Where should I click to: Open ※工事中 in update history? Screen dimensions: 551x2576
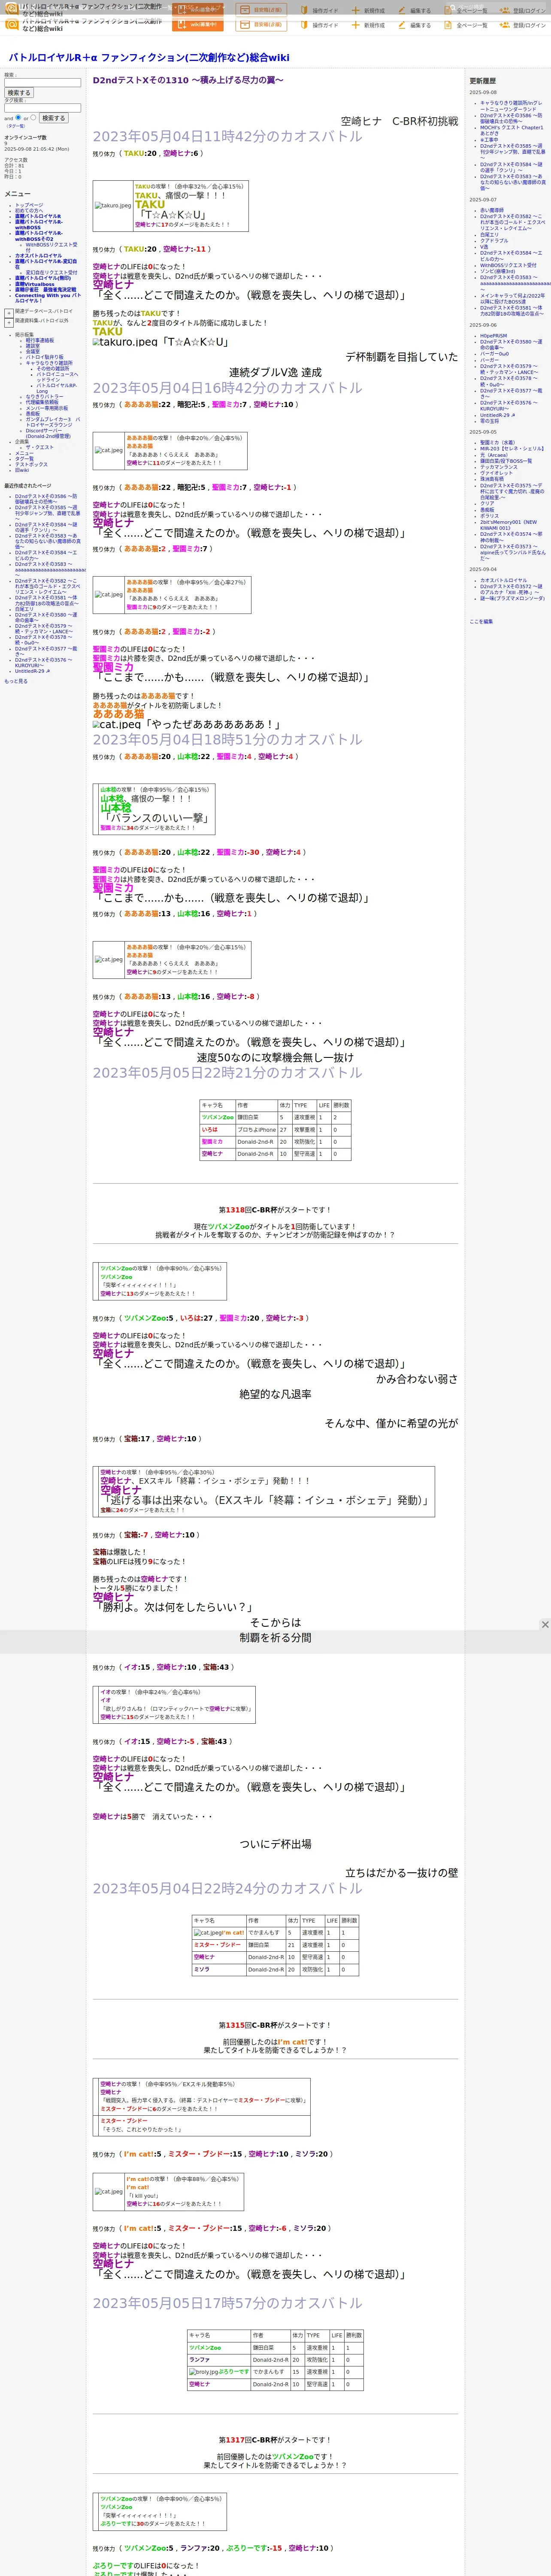489,140
